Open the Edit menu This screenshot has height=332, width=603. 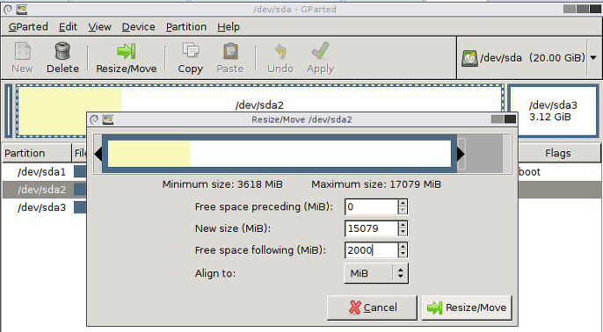68,27
